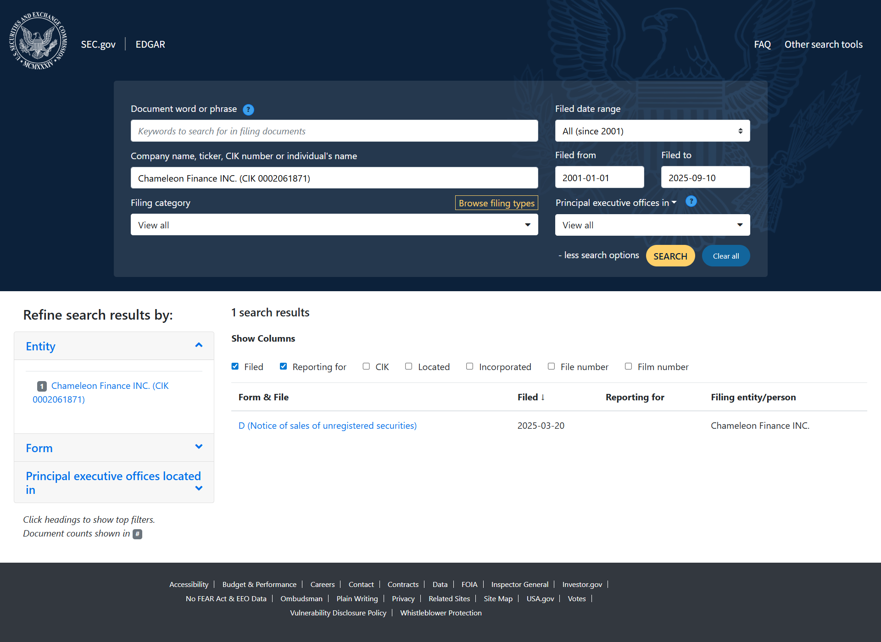
Task: Open the Contracts footer link
Action: point(403,584)
